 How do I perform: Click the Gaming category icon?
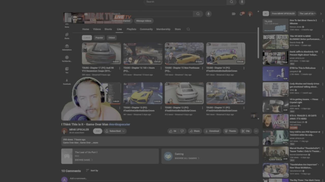[x=168, y=156]
